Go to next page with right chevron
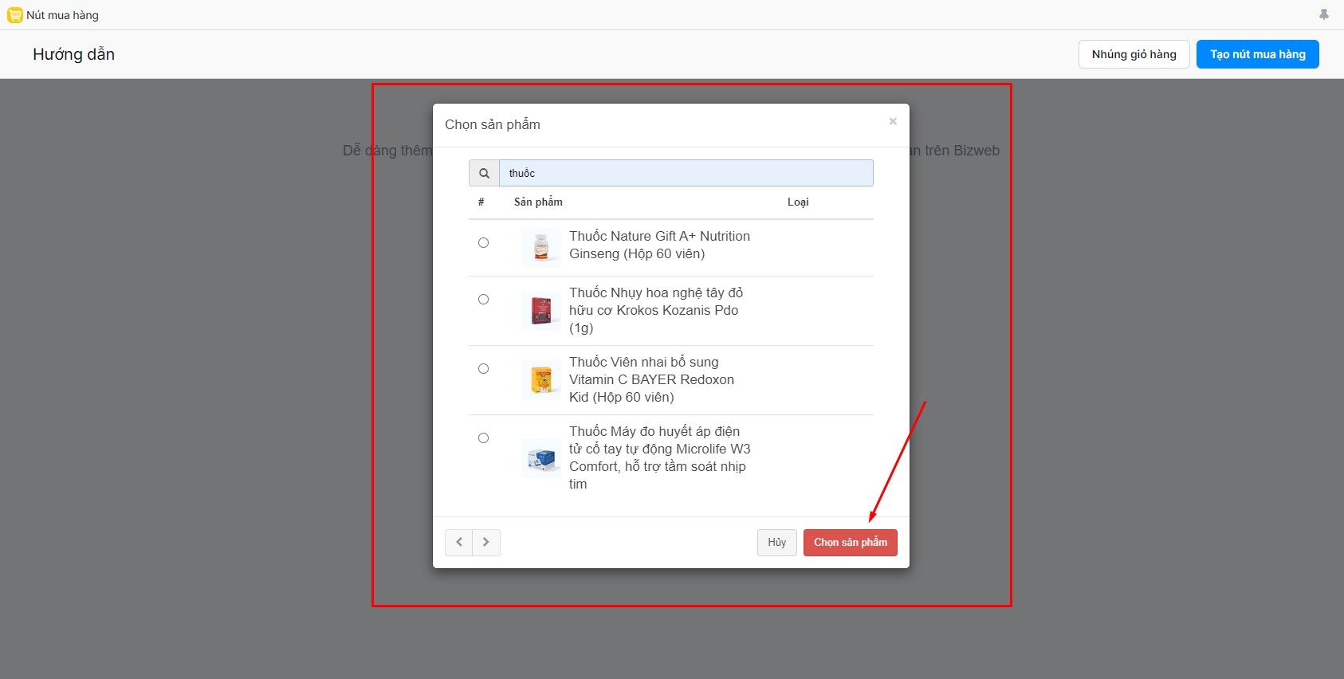The height and width of the screenshot is (679, 1344). [x=486, y=542]
